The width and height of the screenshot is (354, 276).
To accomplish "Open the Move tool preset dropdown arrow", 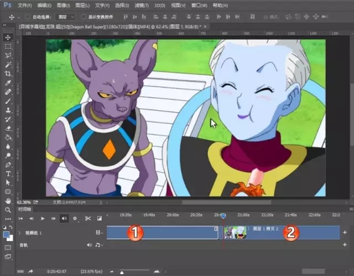I will (x=19, y=17).
